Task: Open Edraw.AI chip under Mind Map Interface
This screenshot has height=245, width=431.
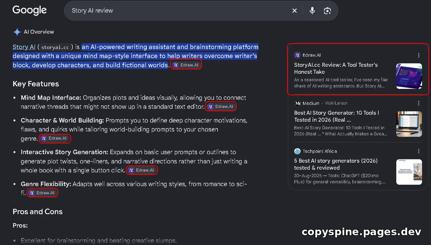Action: click(221, 106)
